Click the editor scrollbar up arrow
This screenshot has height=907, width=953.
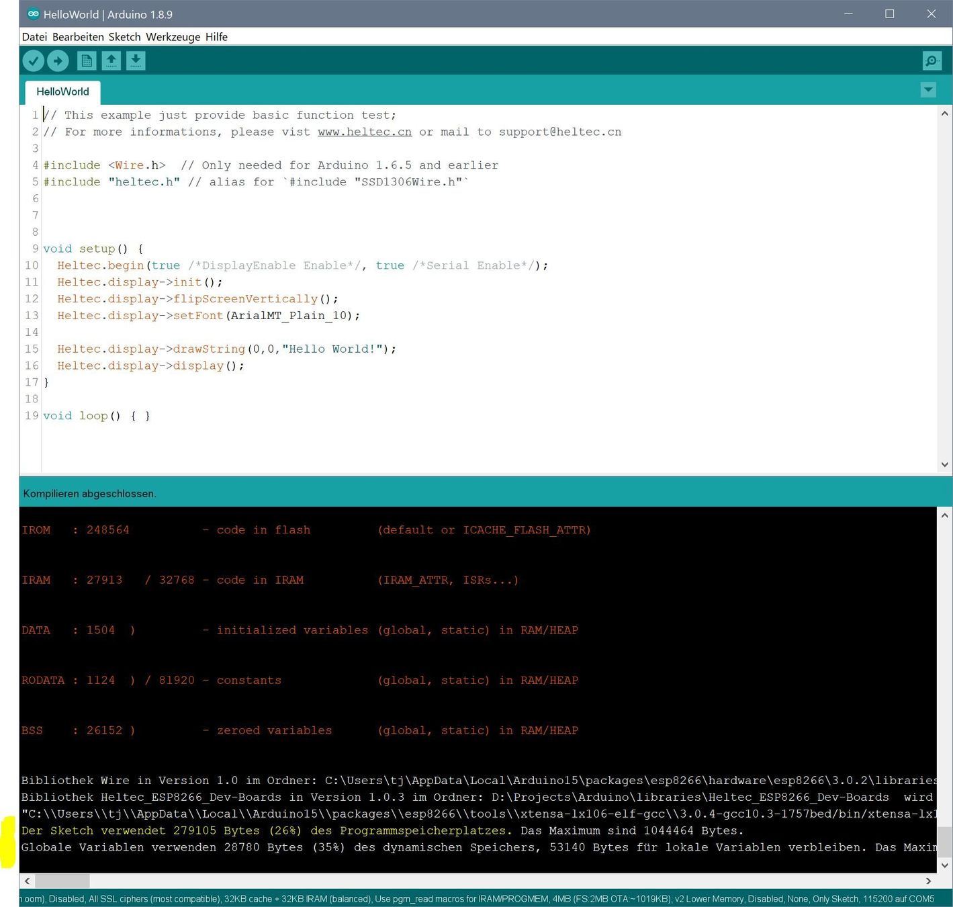pyautogui.click(x=945, y=114)
